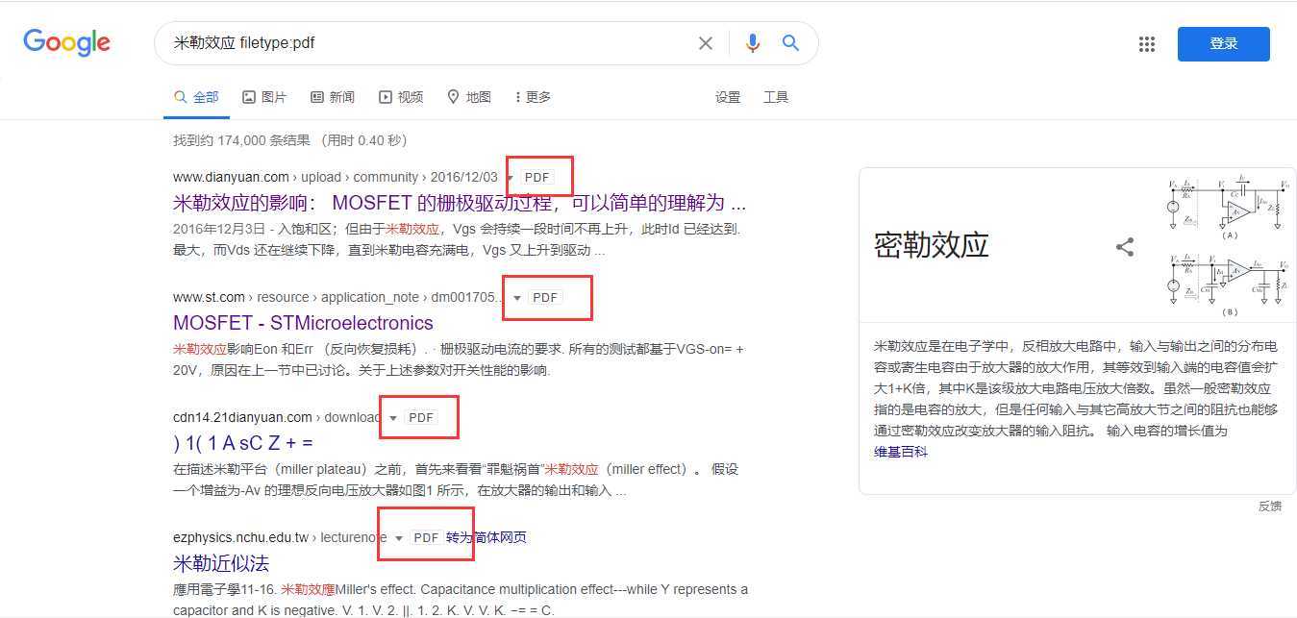Viewport: 1297px width, 618px height.
Task: Submit search with magnifier icon
Action: point(790,43)
